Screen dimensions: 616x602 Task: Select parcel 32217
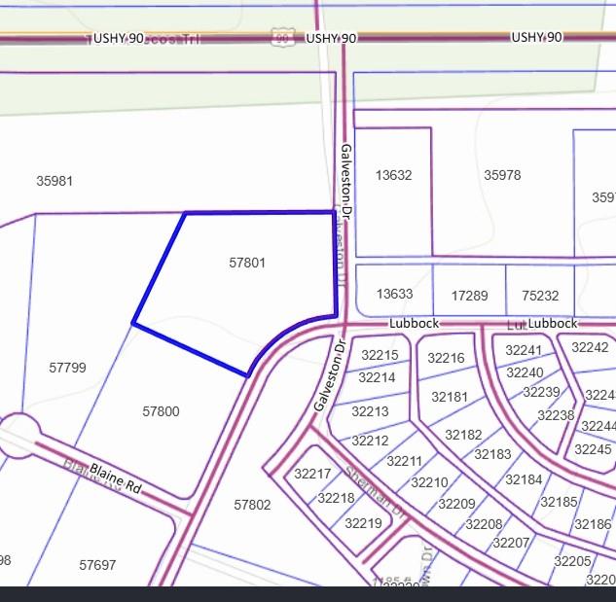(x=311, y=474)
